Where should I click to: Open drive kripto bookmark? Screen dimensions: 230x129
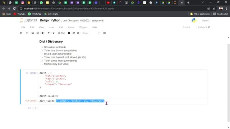(51, 14)
